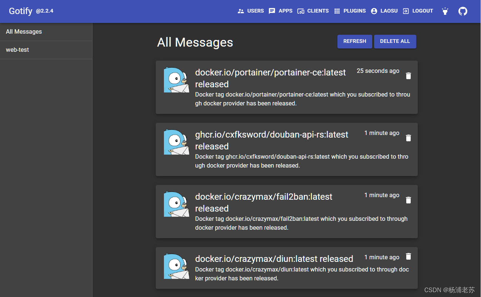The image size is (481, 297).
Task: Click the '25 seconds ago' timestamp
Action: point(378,71)
